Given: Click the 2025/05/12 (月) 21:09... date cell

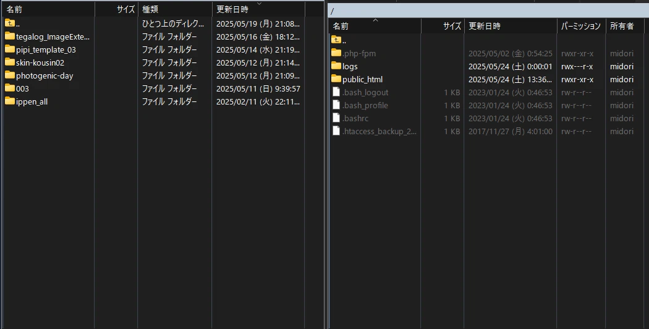Looking at the screenshot, I should pyautogui.click(x=258, y=76).
